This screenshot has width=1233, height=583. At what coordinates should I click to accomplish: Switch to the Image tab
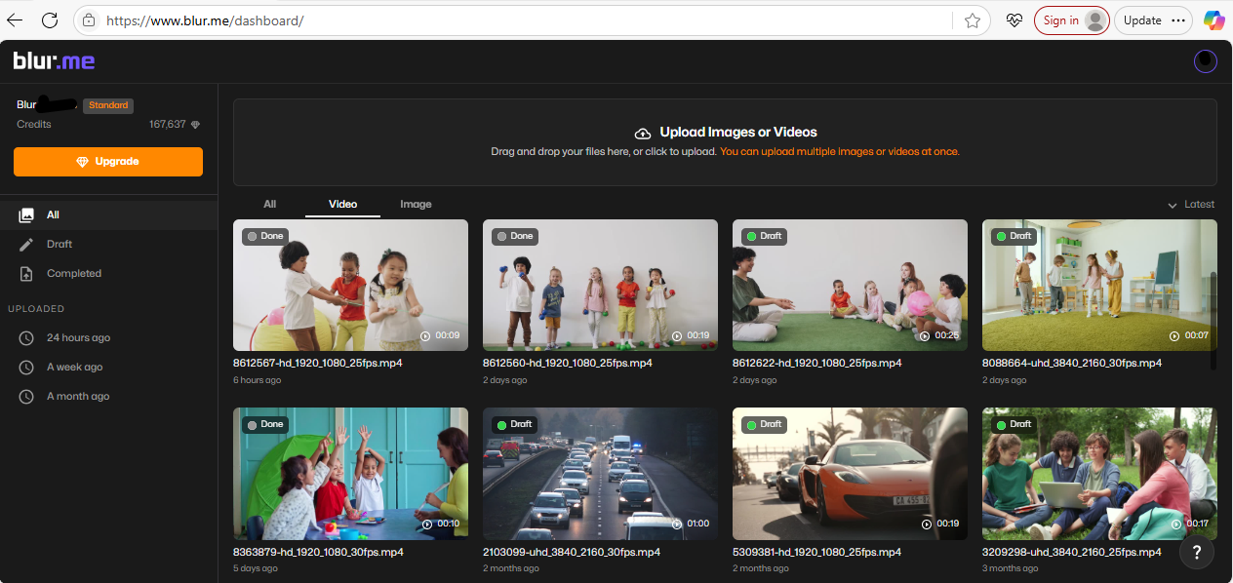tap(416, 204)
